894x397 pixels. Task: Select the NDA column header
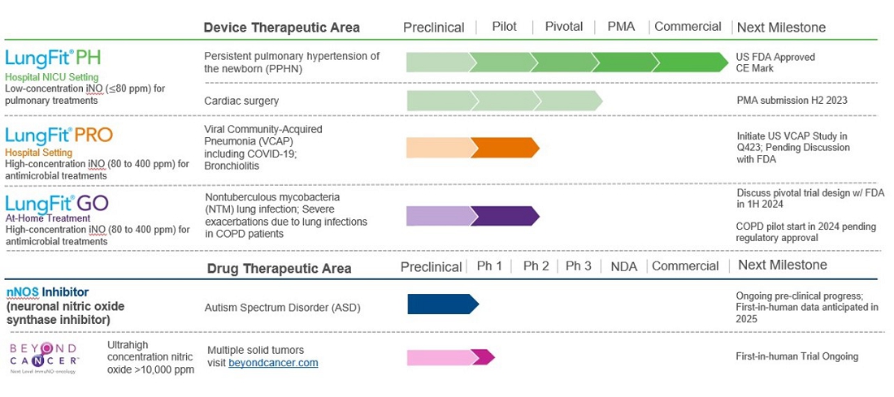point(623,265)
